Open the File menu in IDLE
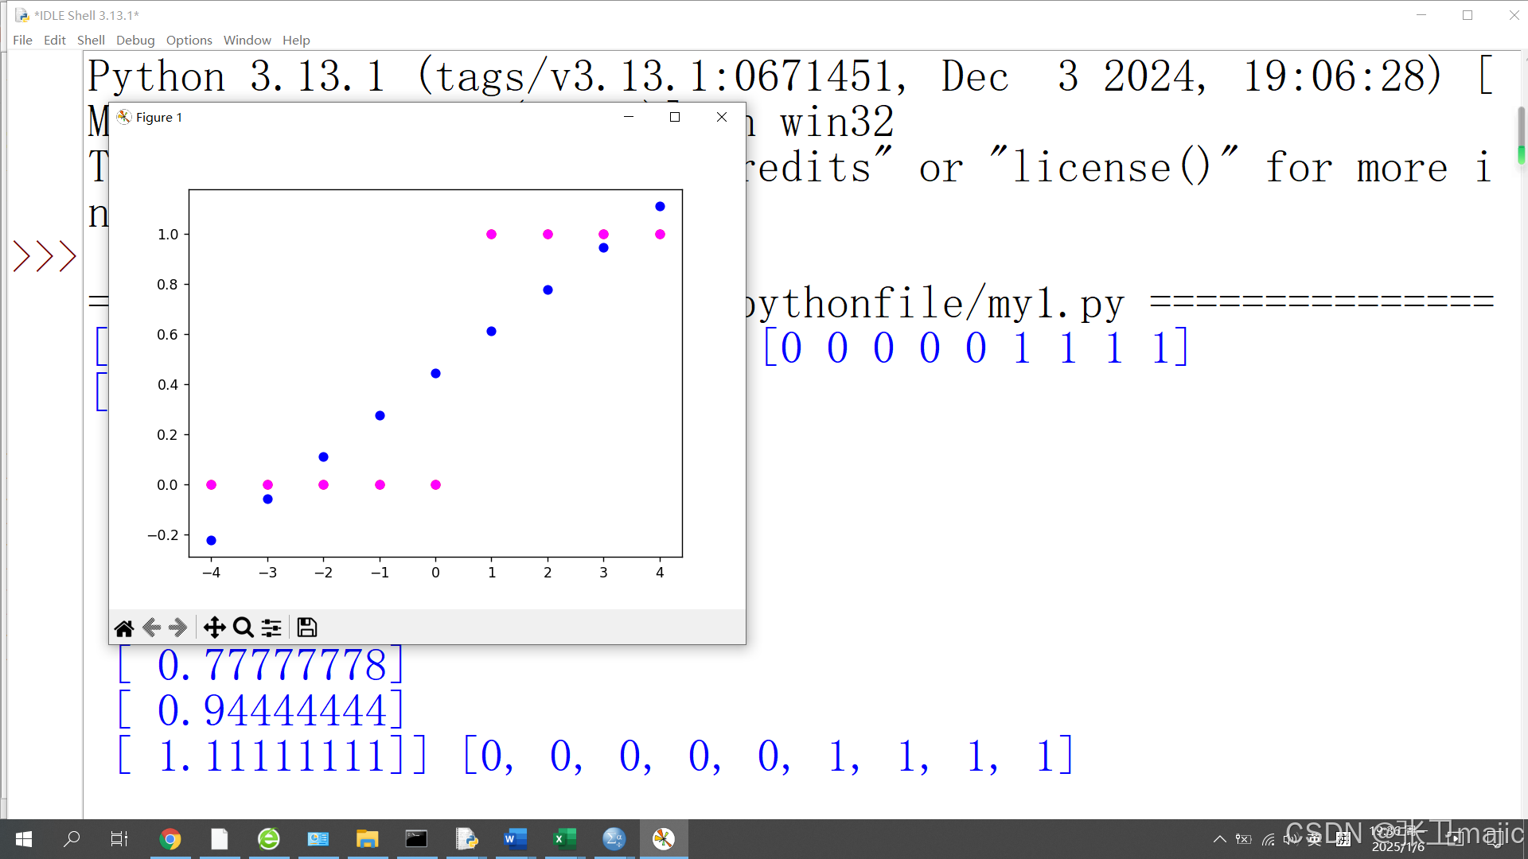This screenshot has height=859, width=1528. tap(22, 40)
